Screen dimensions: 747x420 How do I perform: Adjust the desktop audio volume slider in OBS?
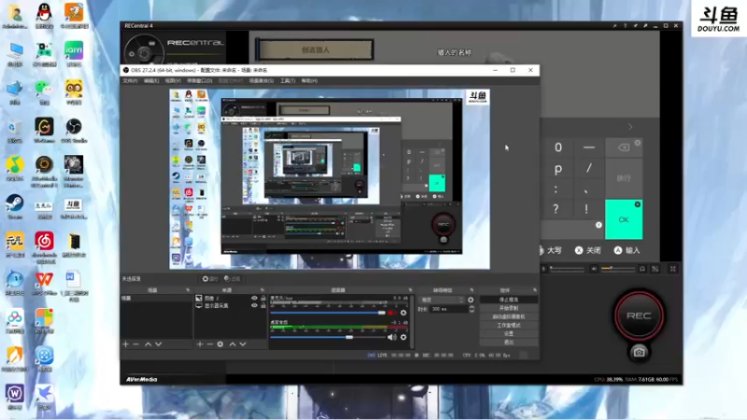click(x=328, y=337)
